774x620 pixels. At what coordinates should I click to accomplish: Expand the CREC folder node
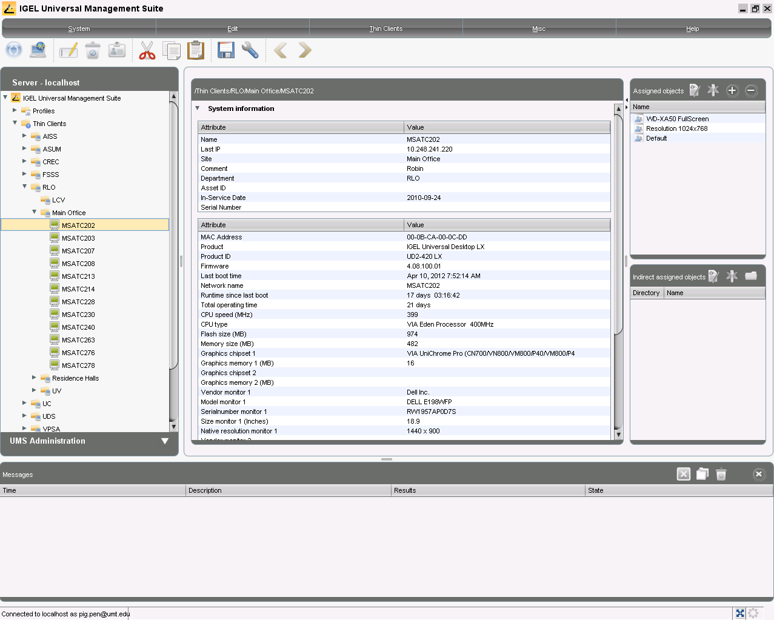coord(24,161)
